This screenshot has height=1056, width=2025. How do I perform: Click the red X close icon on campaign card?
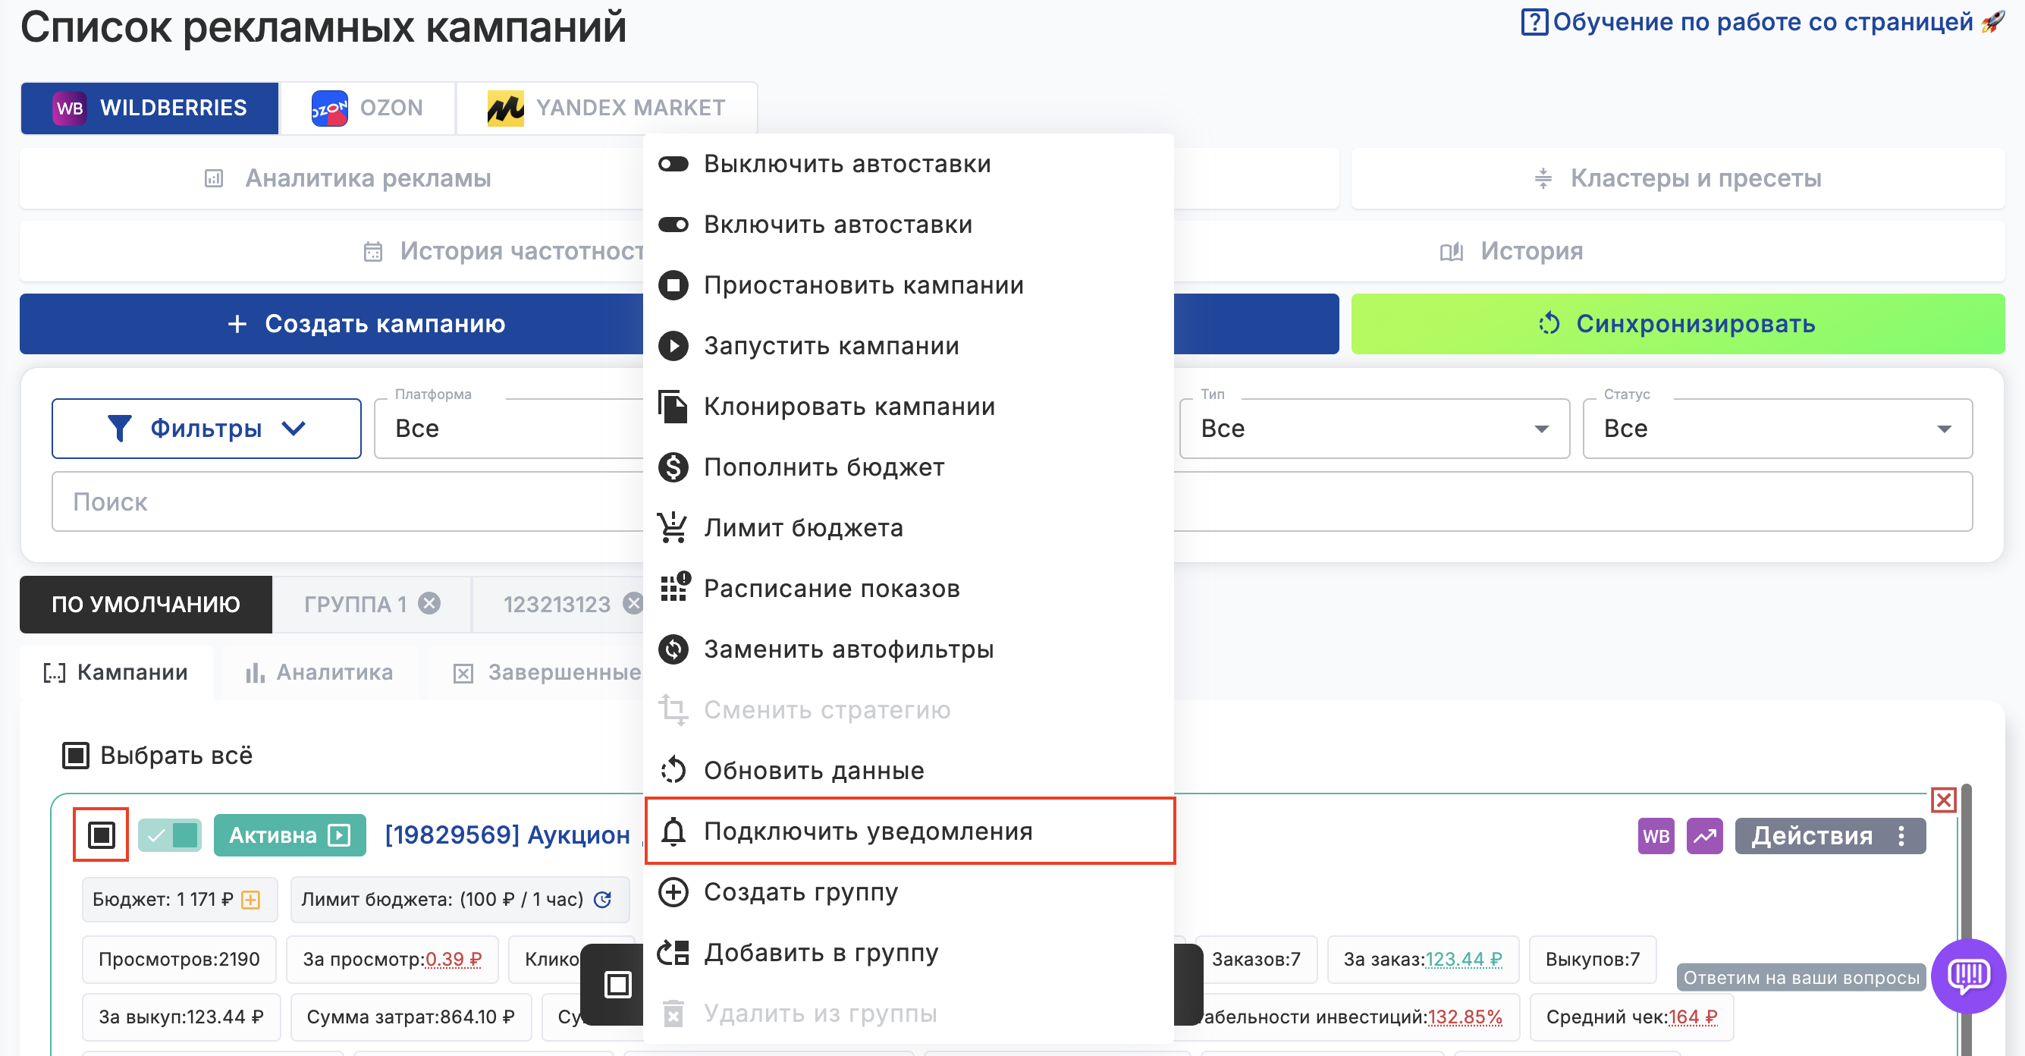pyautogui.click(x=1943, y=800)
